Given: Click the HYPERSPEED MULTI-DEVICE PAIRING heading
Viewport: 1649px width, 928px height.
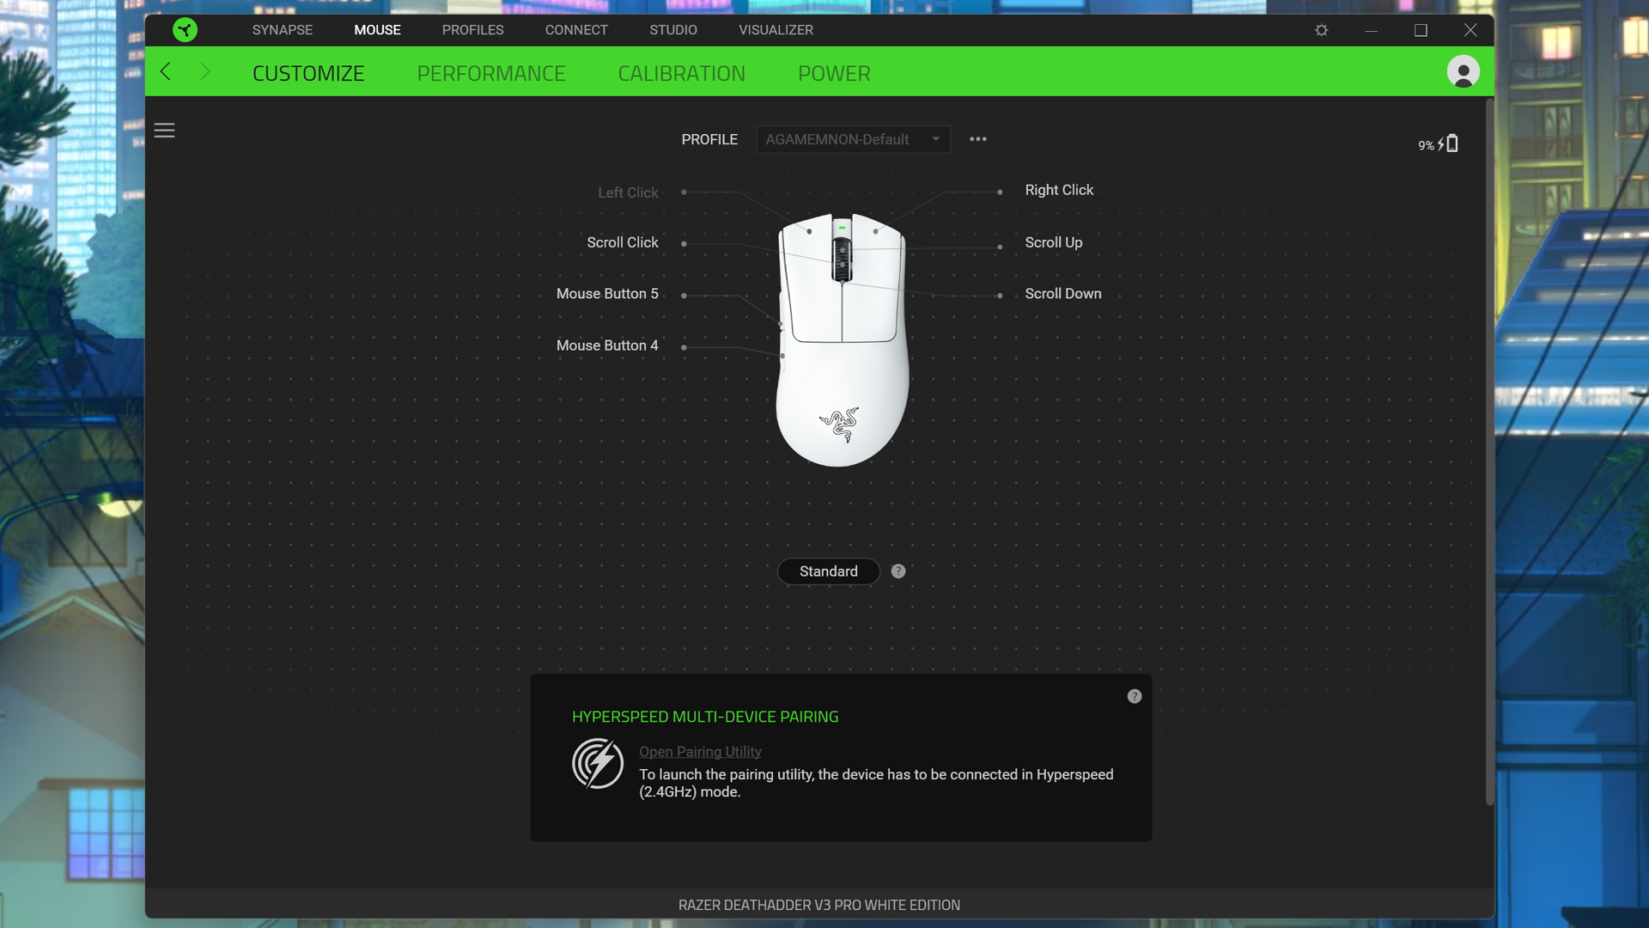Looking at the screenshot, I should point(705,717).
